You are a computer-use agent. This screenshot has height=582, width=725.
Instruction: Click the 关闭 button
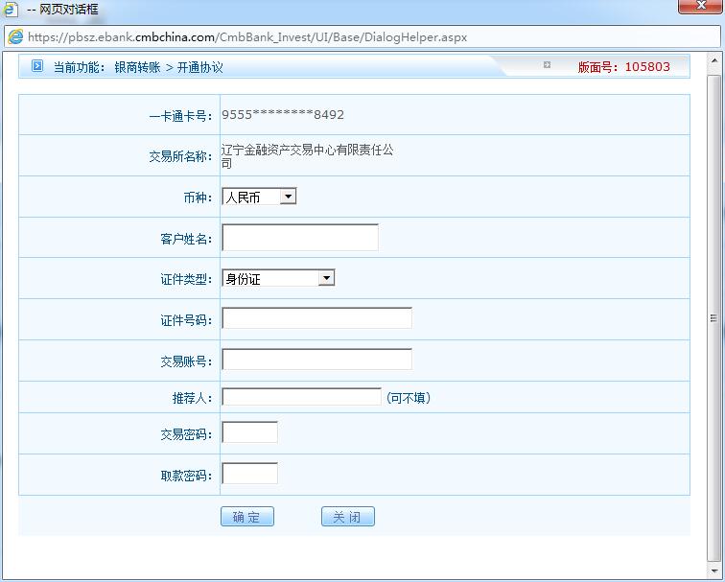[x=348, y=517]
